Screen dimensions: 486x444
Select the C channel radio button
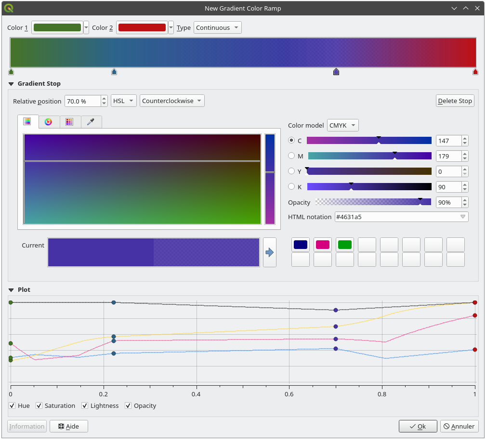[x=291, y=141]
